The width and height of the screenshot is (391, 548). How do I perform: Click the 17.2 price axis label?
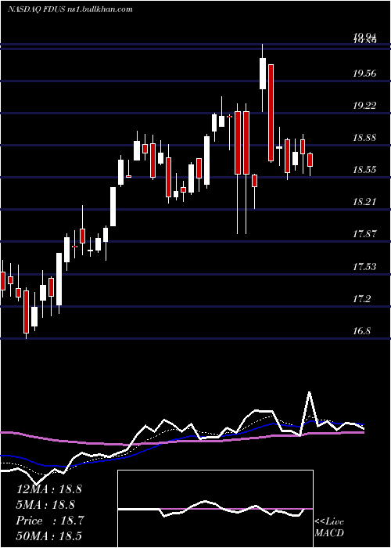[361, 299]
